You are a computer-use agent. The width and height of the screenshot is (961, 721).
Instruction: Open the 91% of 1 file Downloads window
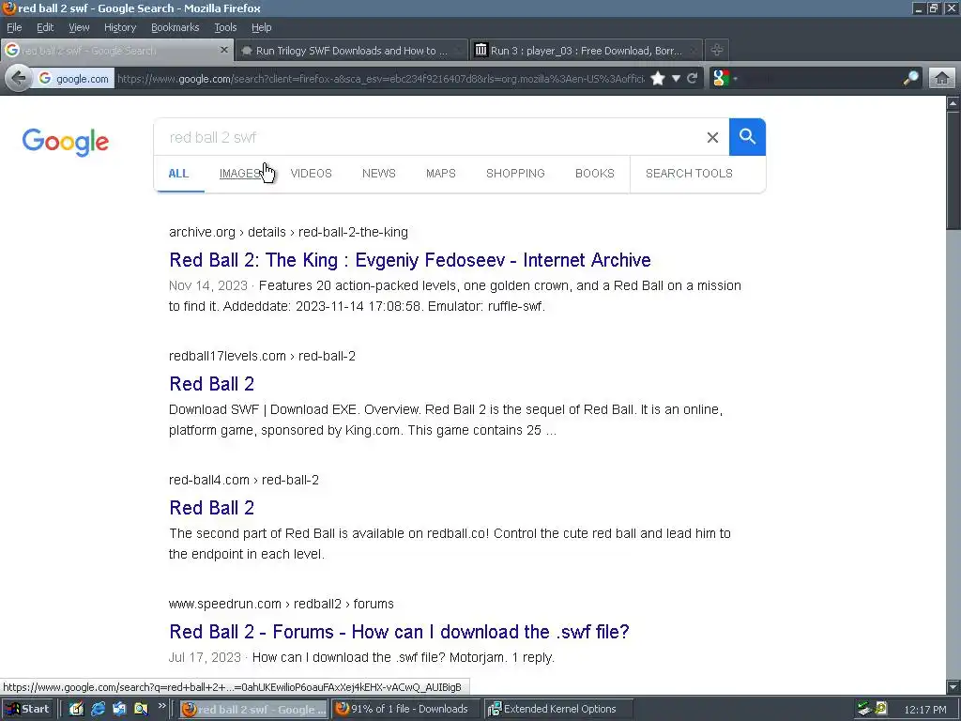point(406,709)
